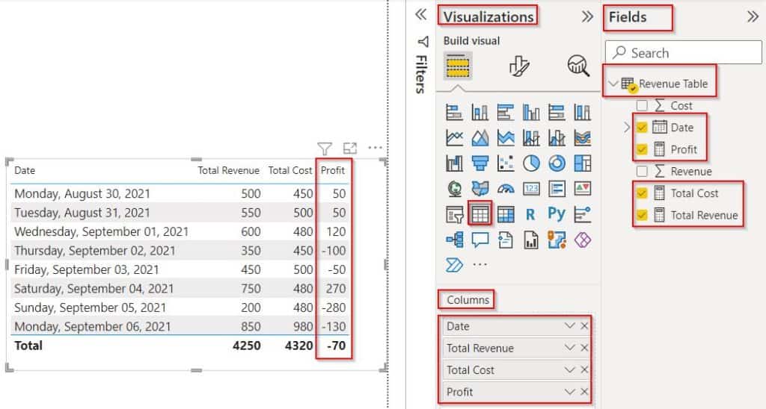Uncheck the Total Revenue field checkbox
766x409 pixels.
tap(642, 215)
